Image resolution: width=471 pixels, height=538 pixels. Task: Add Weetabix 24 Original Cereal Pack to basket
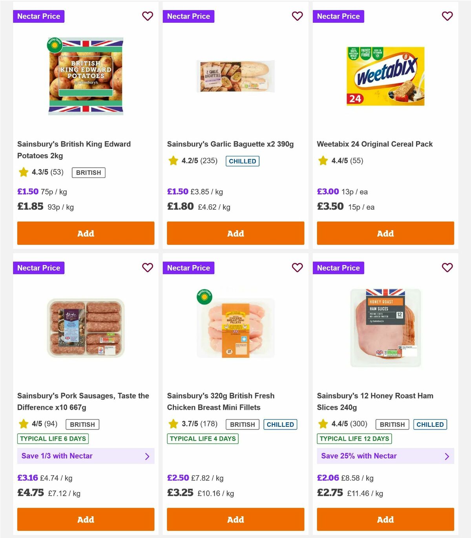coord(385,233)
